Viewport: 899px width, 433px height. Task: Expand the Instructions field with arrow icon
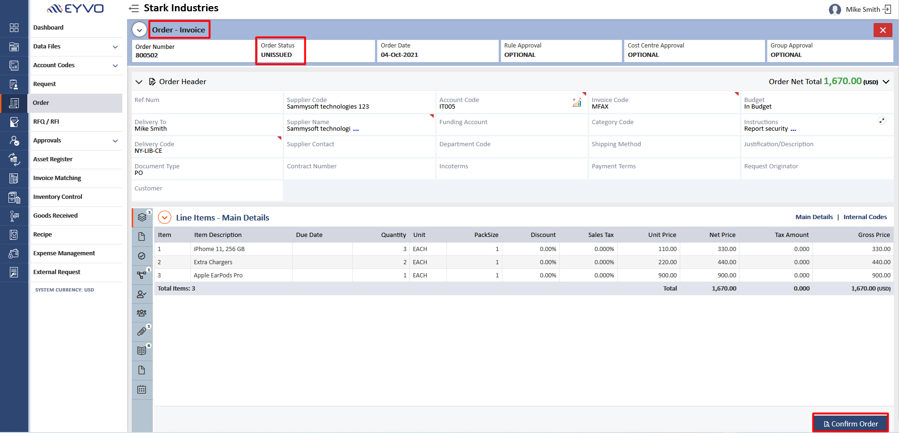click(x=882, y=120)
